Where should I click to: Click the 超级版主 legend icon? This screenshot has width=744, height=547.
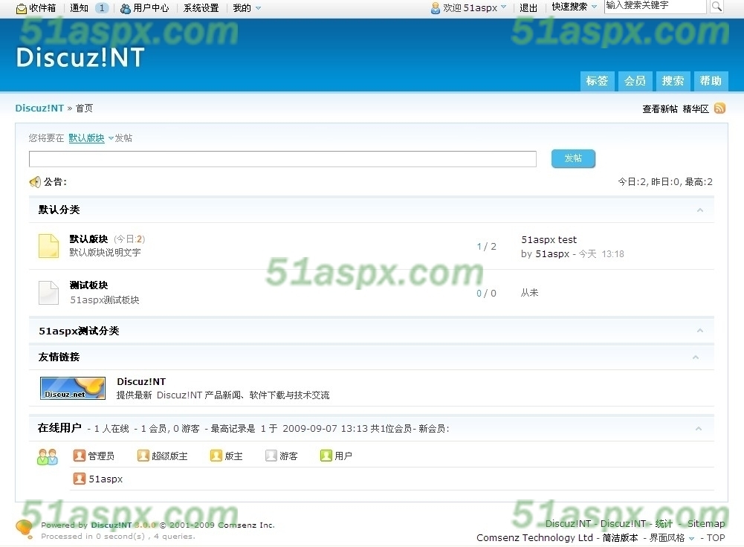(x=143, y=456)
